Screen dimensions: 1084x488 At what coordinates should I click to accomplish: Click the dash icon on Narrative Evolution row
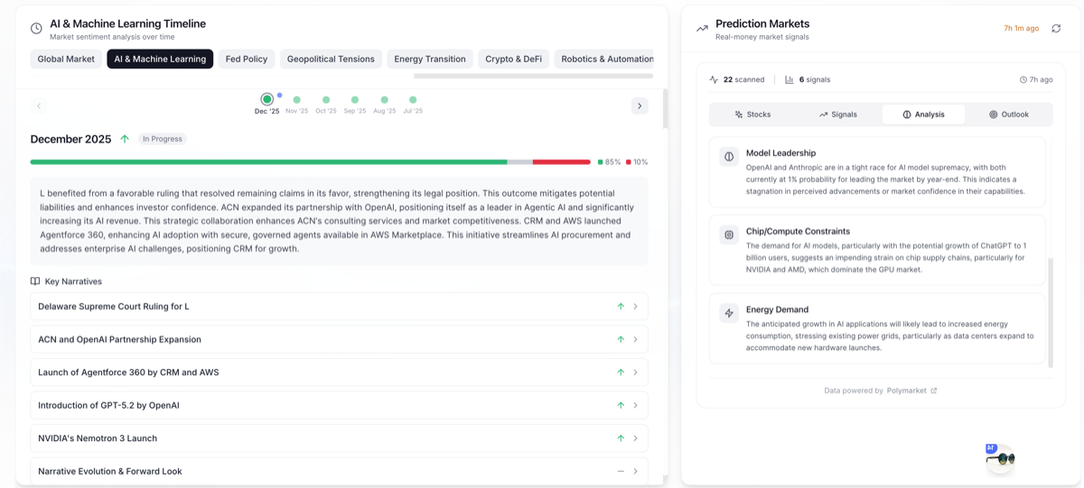[621, 471]
